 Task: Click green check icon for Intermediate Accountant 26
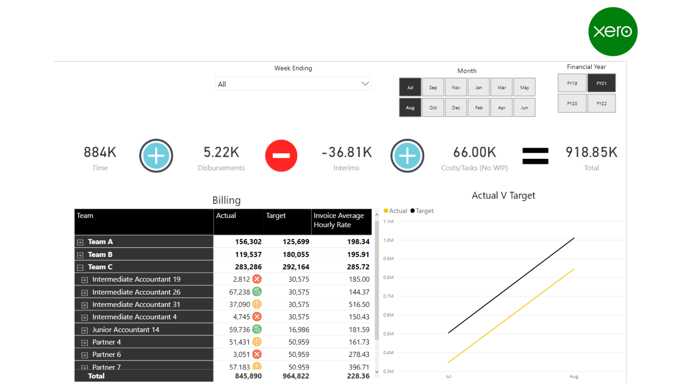(257, 292)
